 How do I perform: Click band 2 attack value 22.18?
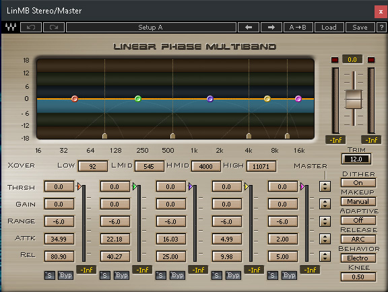[115, 239]
